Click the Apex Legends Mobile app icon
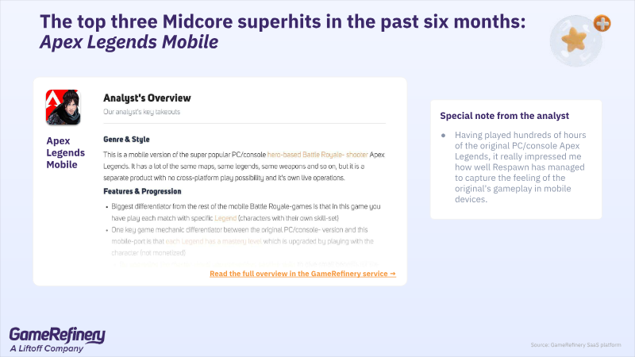635x357 pixels. click(63, 107)
